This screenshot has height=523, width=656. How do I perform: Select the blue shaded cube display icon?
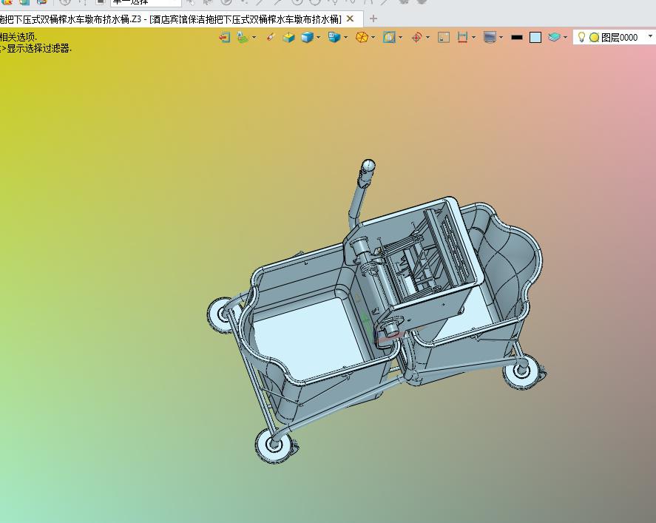pyautogui.click(x=308, y=37)
